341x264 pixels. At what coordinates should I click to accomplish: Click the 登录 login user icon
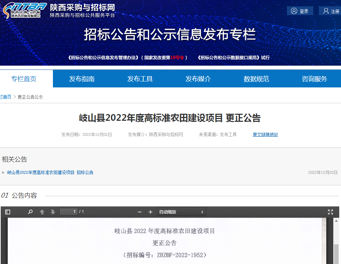pos(294,11)
